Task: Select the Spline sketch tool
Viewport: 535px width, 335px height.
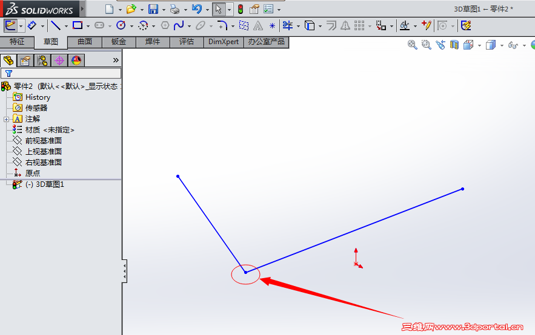Action: point(179,25)
